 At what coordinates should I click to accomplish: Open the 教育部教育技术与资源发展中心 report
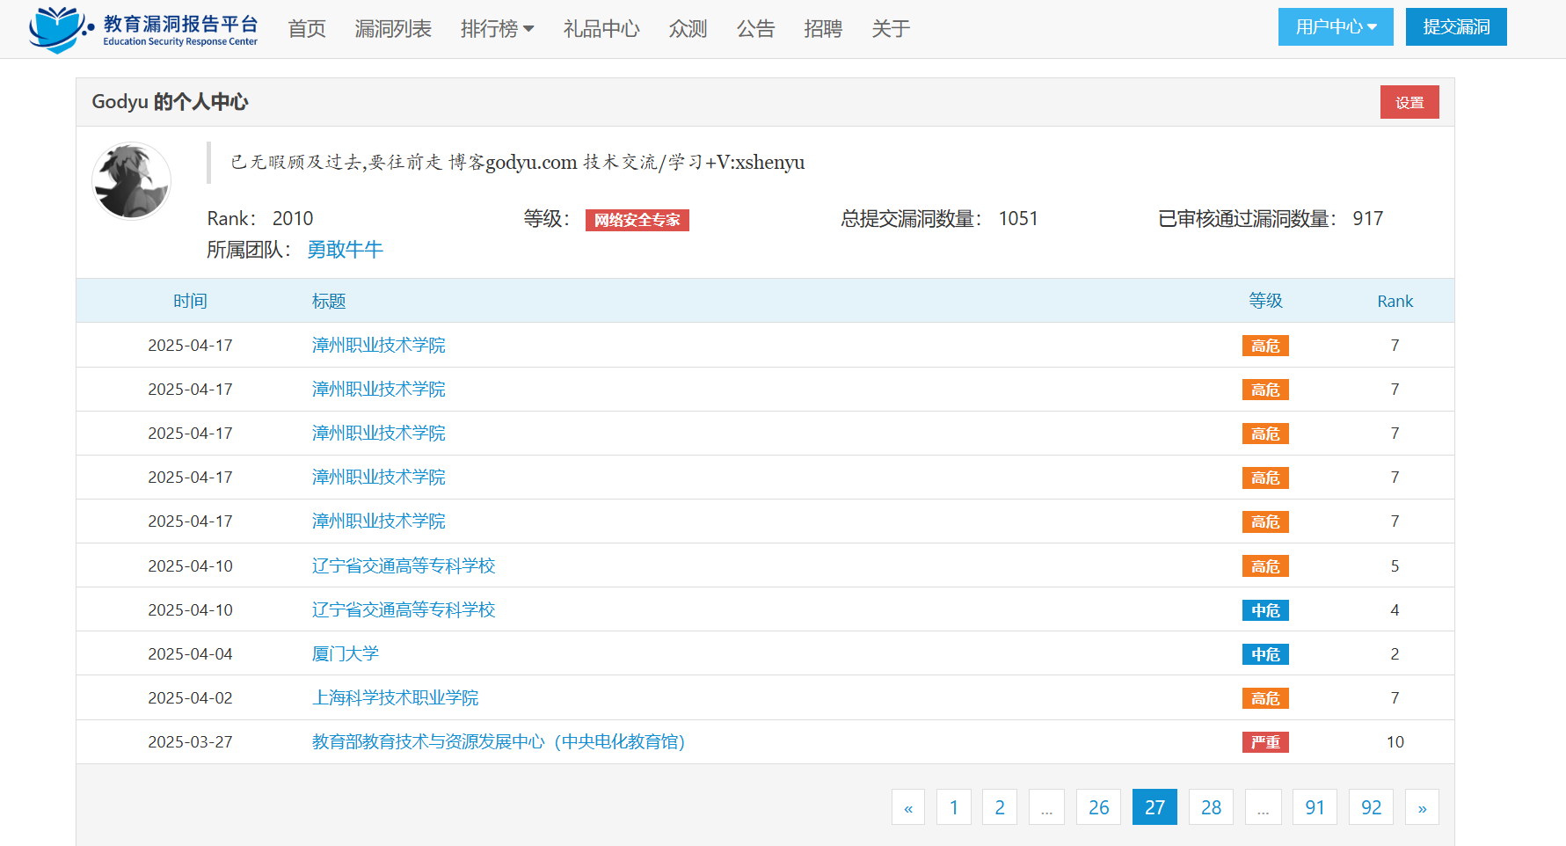coord(498,741)
